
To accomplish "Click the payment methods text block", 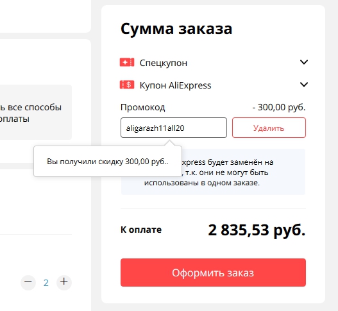I will click(31, 113).
